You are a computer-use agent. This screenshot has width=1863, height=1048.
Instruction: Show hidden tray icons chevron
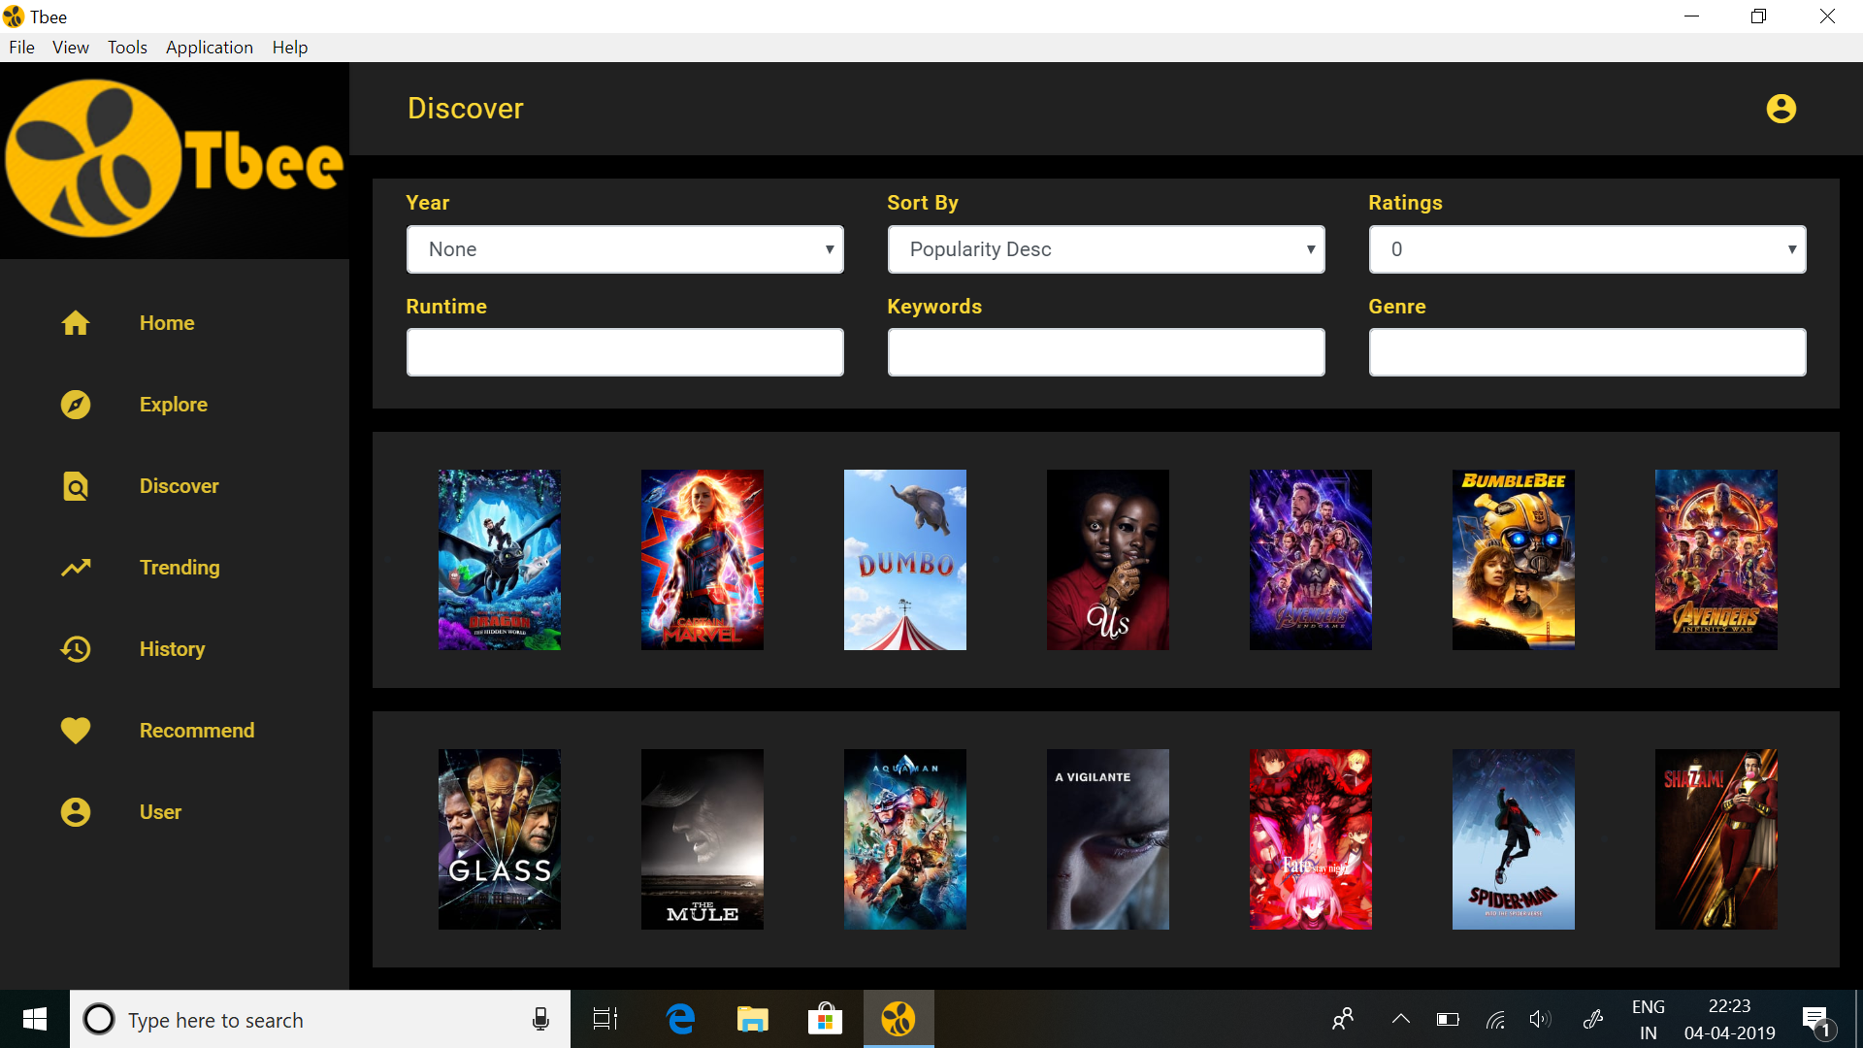click(1400, 1019)
